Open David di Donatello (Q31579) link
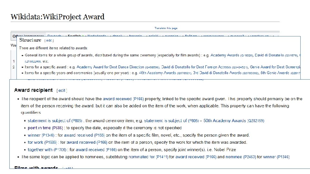The image size is (310, 174). [x=276, y=55]
